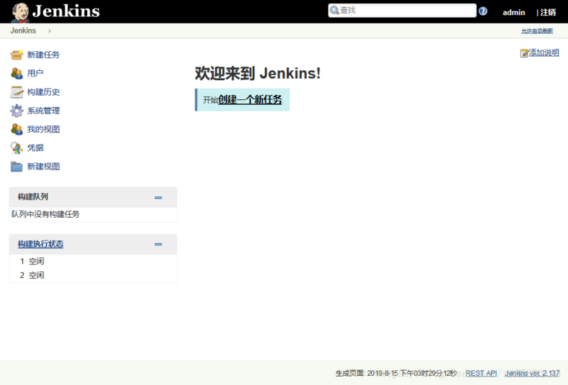Click the 欢迎来到 Jenkins! heading
The width and height of the screenshot is (568, 385).
[258, 74]
